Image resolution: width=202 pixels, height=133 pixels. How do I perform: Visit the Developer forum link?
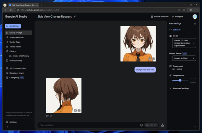(17, 73)
